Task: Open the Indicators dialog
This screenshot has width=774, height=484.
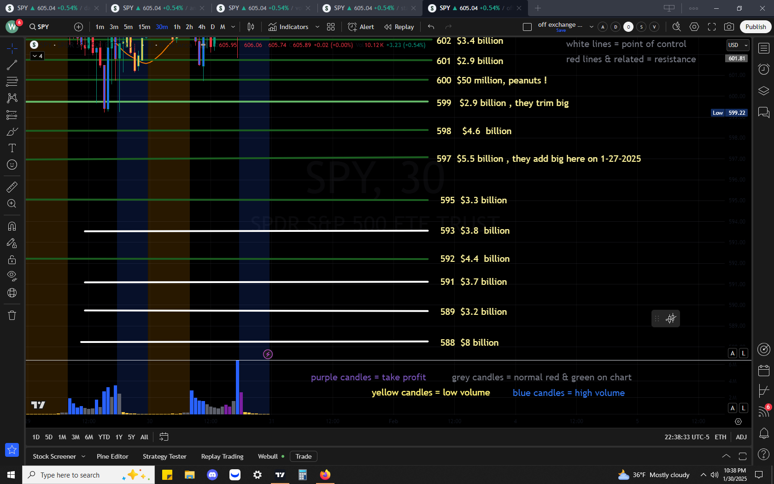Action: [x=288, y=27]
